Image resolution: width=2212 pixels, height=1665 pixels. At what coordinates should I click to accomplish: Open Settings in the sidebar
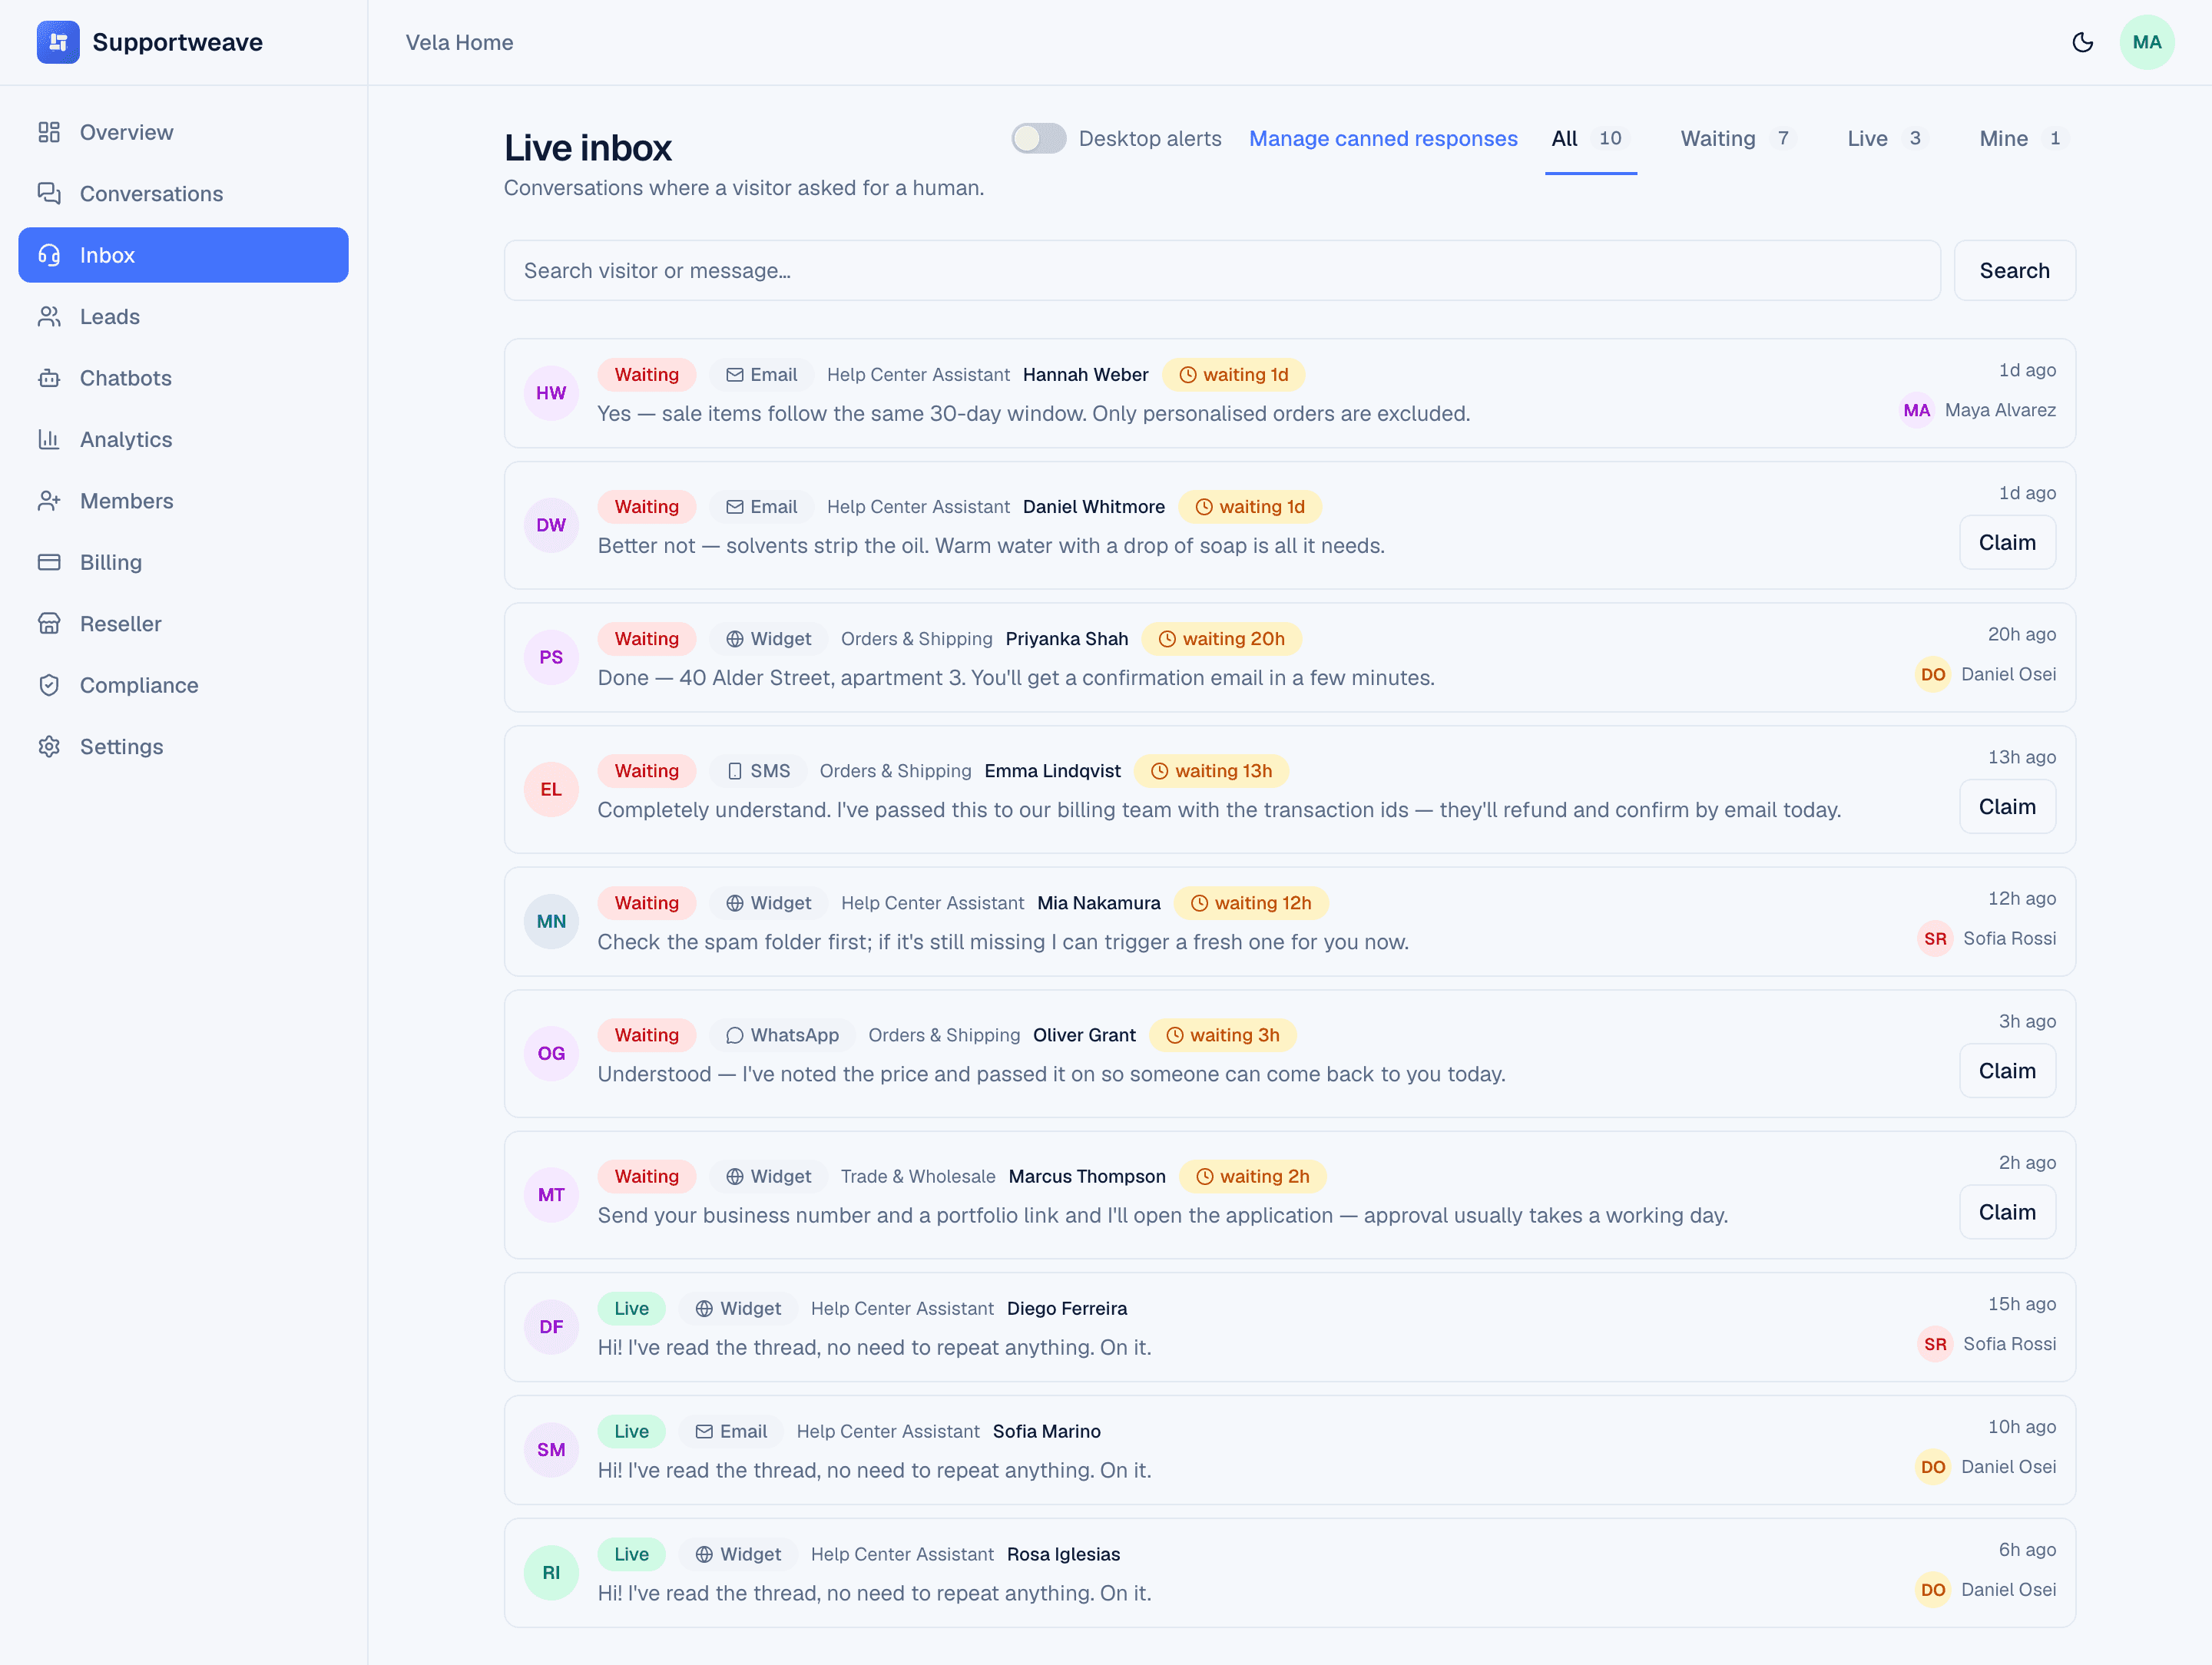pos(183,747)
